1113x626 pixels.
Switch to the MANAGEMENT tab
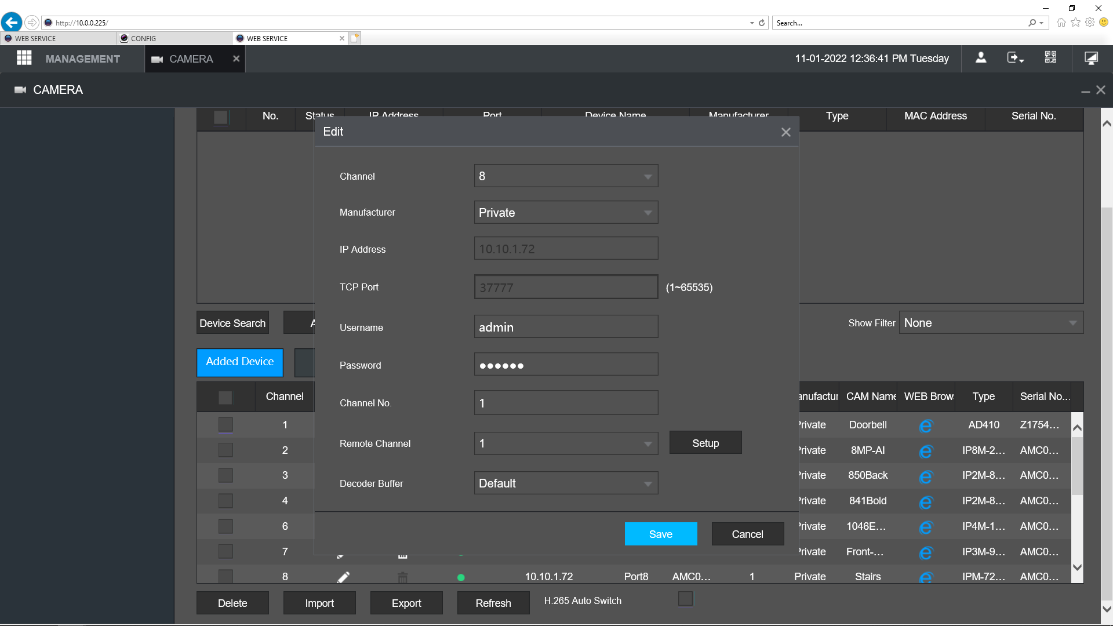tap(82, 59)
